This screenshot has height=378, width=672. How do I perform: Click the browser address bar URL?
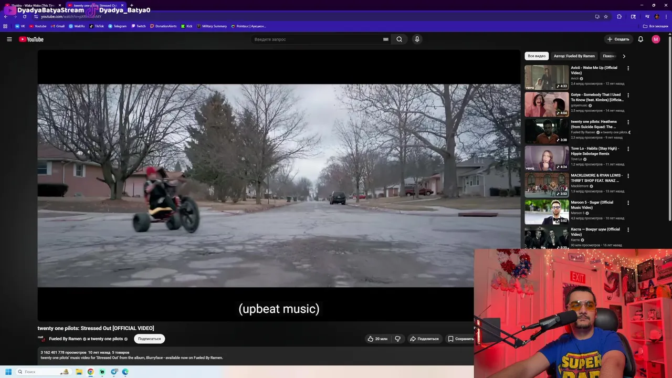(71, 16)
